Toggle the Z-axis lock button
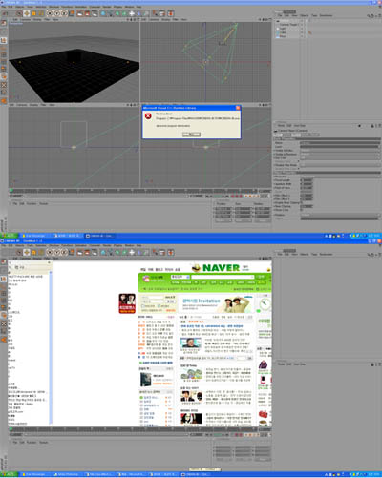 [x=64, y=13]
